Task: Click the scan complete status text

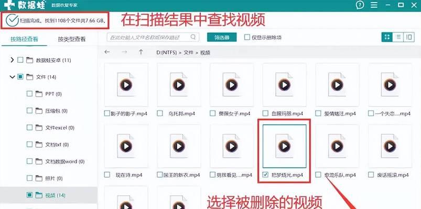Action: pyautogui.click(x=62, y=20)
